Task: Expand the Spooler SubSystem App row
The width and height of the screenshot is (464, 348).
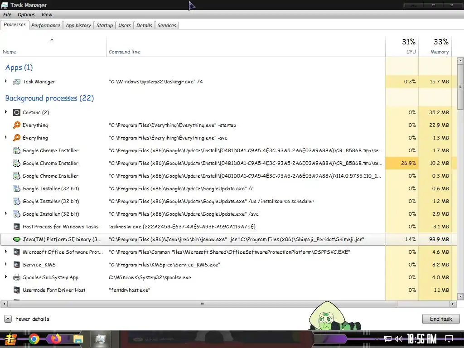Action: click(x=5, y=277)
